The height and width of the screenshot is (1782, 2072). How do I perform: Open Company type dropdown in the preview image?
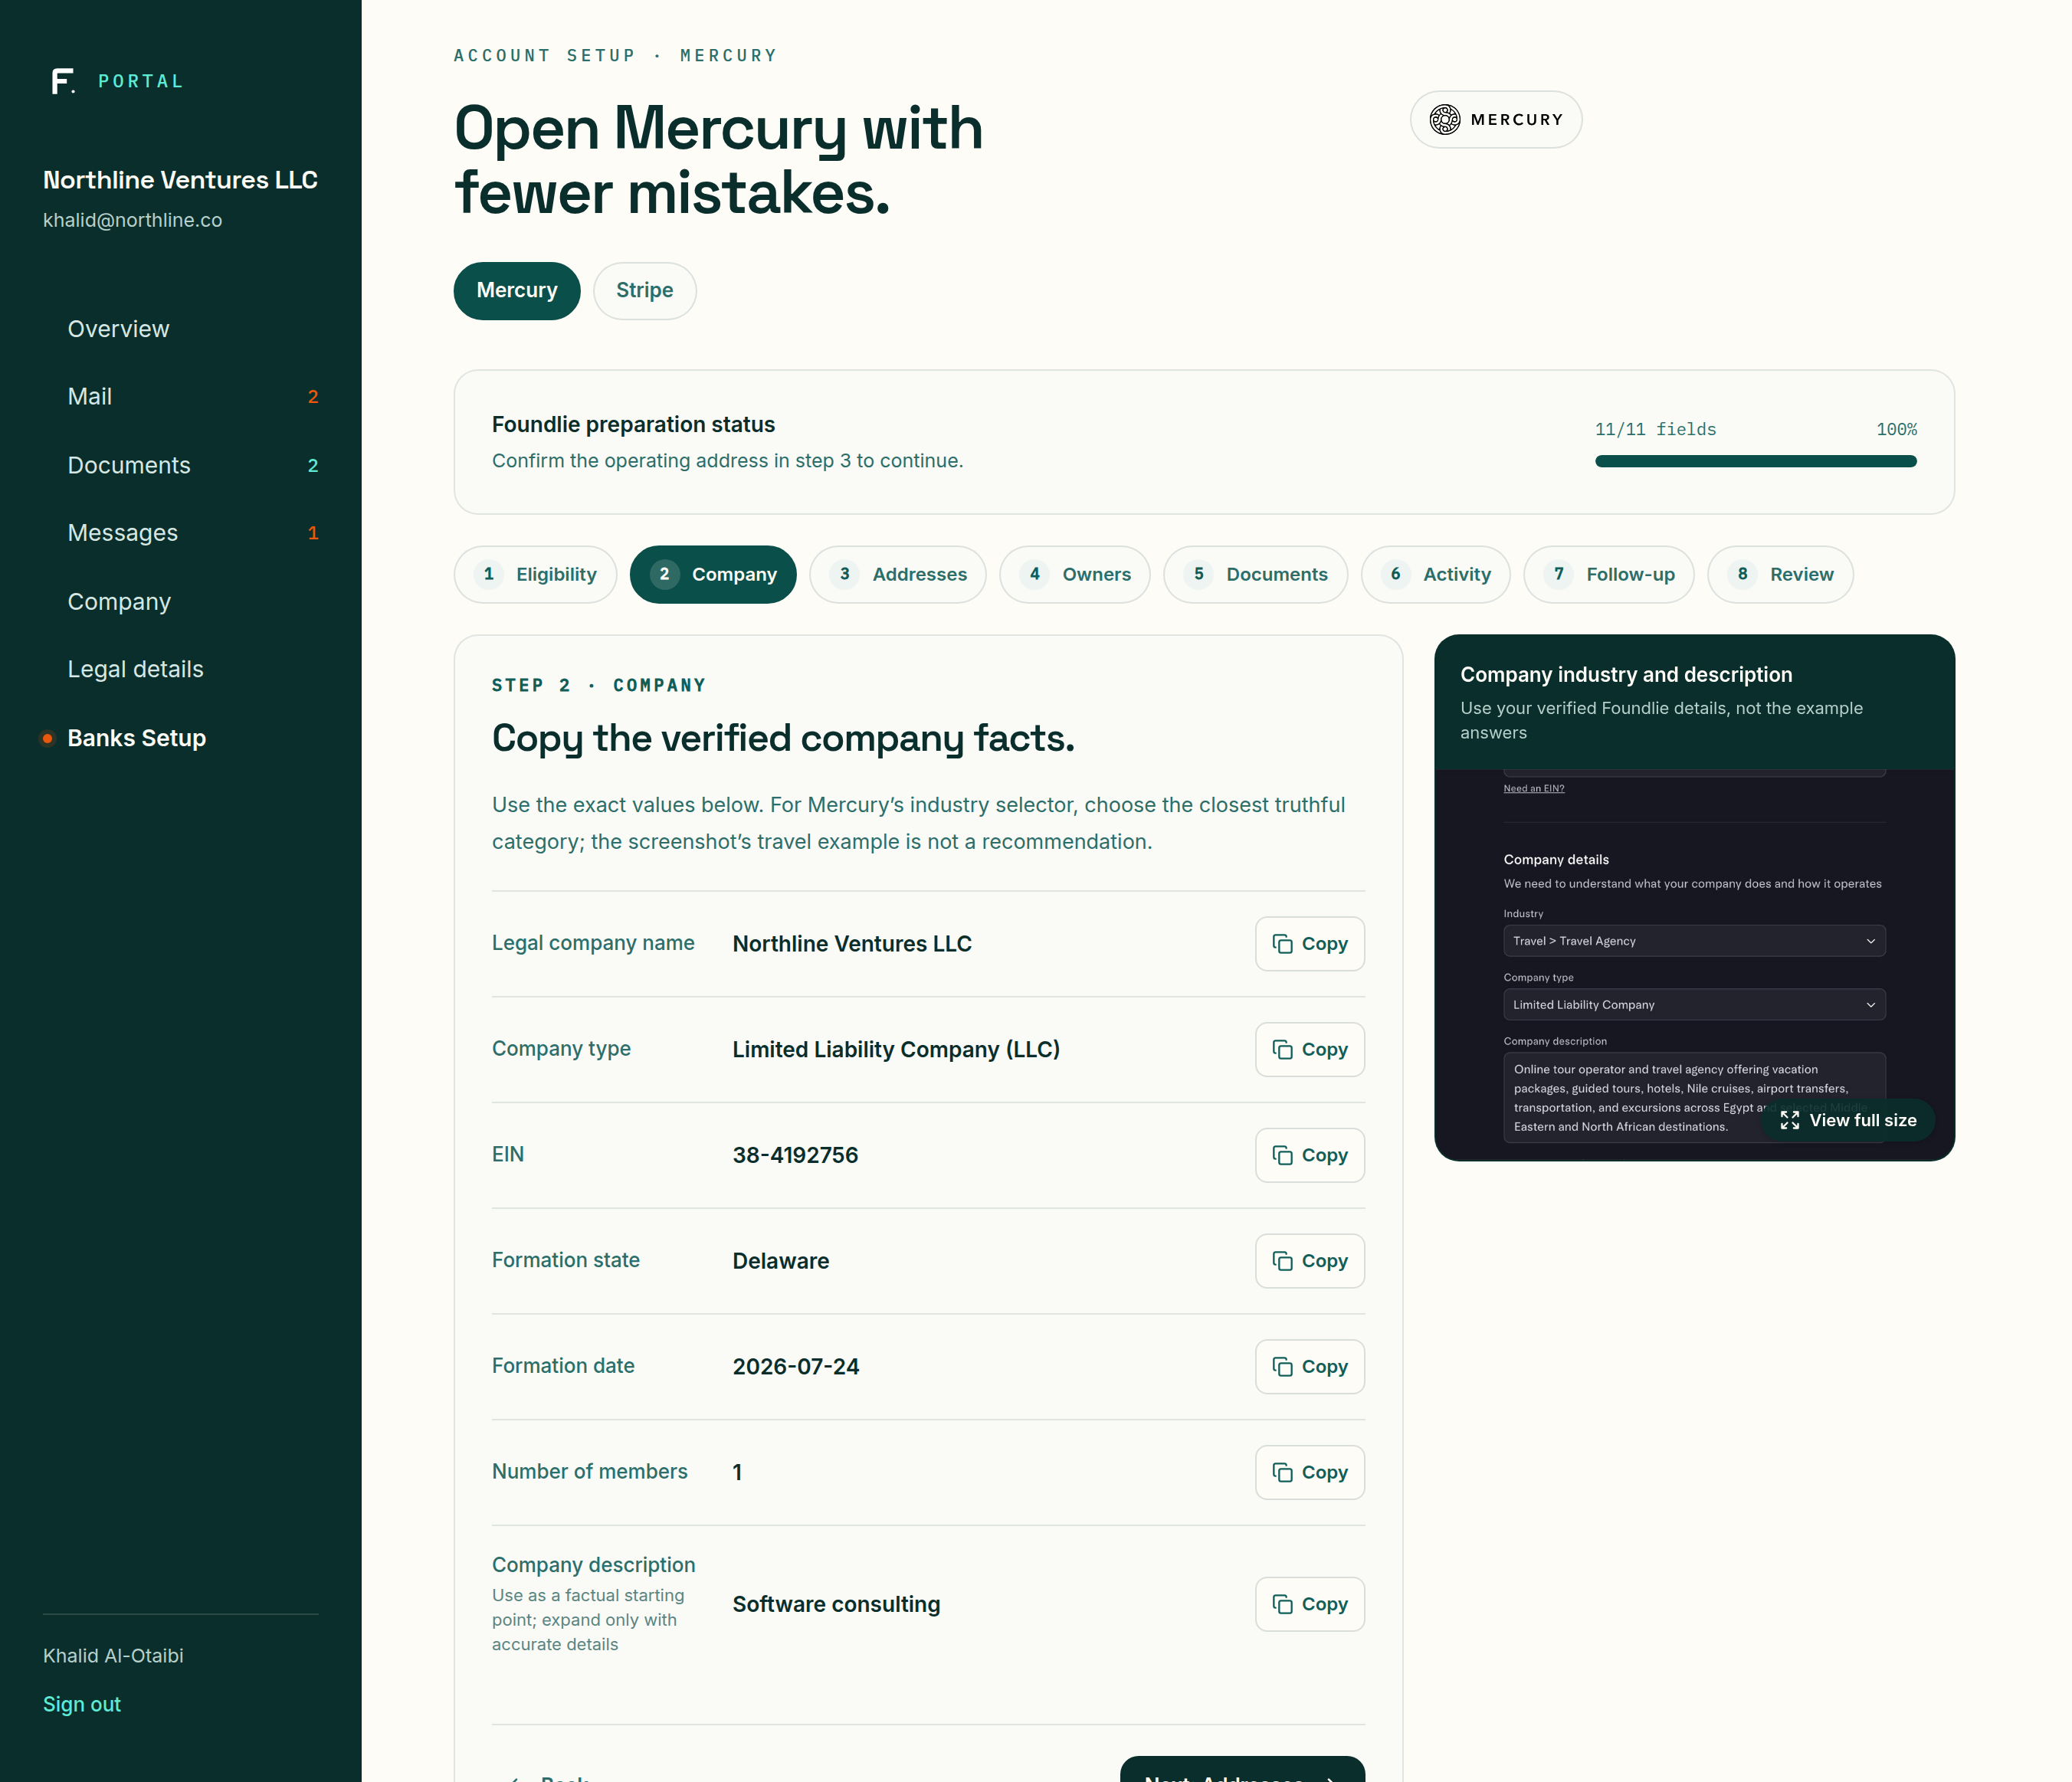click(1694, 1005)
